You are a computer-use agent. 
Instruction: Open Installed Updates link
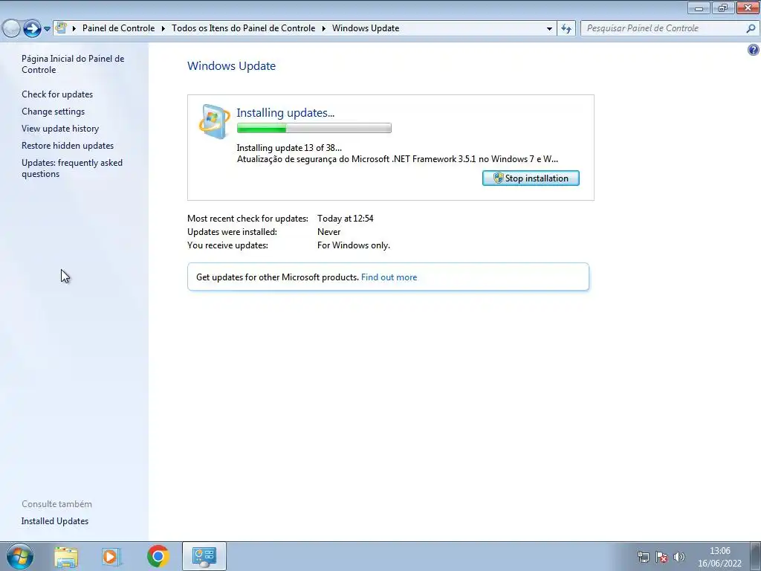click(55, 521)
